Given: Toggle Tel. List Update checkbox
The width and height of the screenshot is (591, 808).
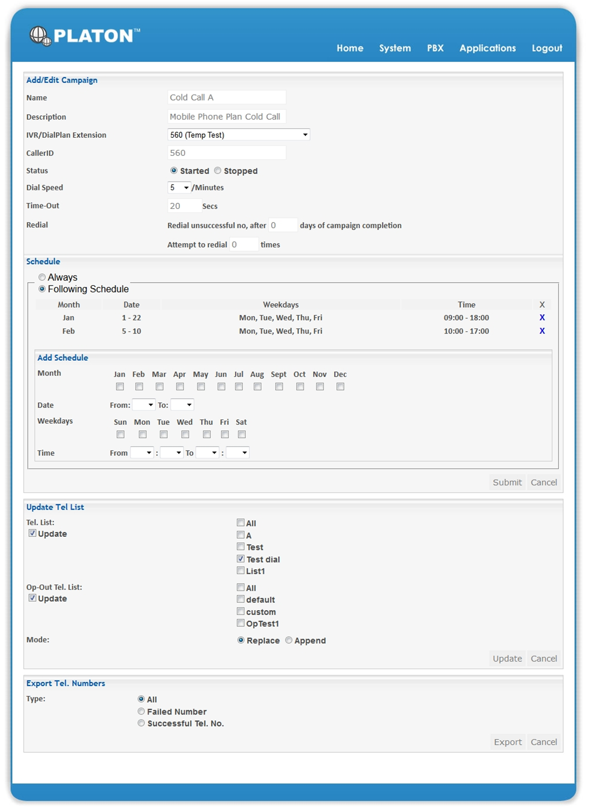Looking at the screenshot, I should [32, 534].
